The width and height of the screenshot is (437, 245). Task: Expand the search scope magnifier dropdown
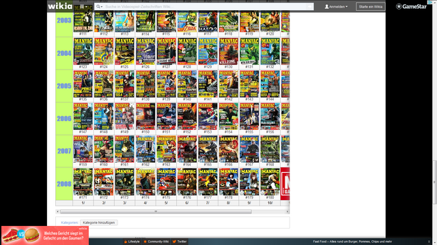pyautogui.click(x=99, y=6)
